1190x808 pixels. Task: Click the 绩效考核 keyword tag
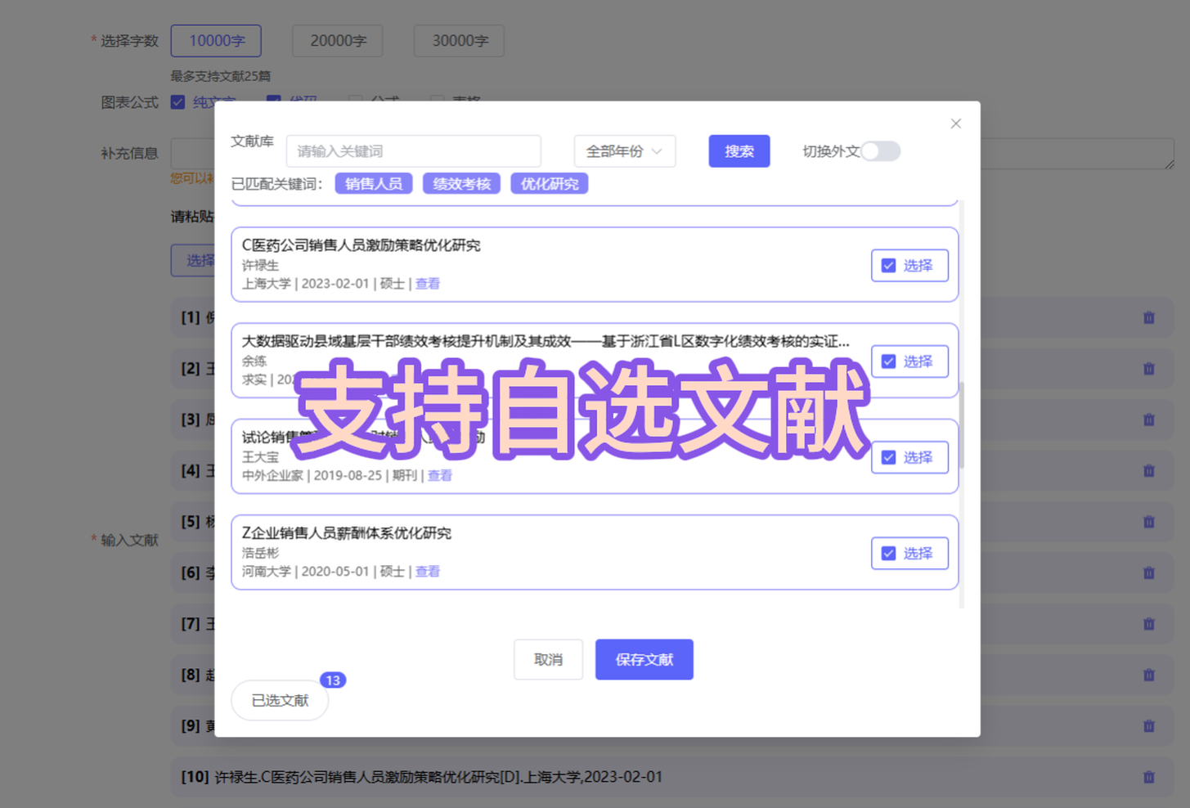pos(461,184)
